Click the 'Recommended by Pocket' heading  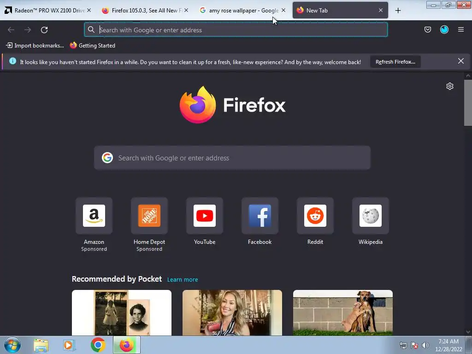click(x=117, y=279)
